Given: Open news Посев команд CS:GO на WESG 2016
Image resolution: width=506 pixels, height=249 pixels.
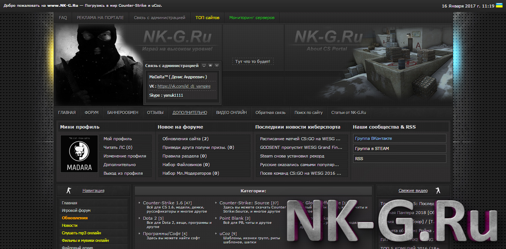Looking at the screenshot, I should click(302, 173).
